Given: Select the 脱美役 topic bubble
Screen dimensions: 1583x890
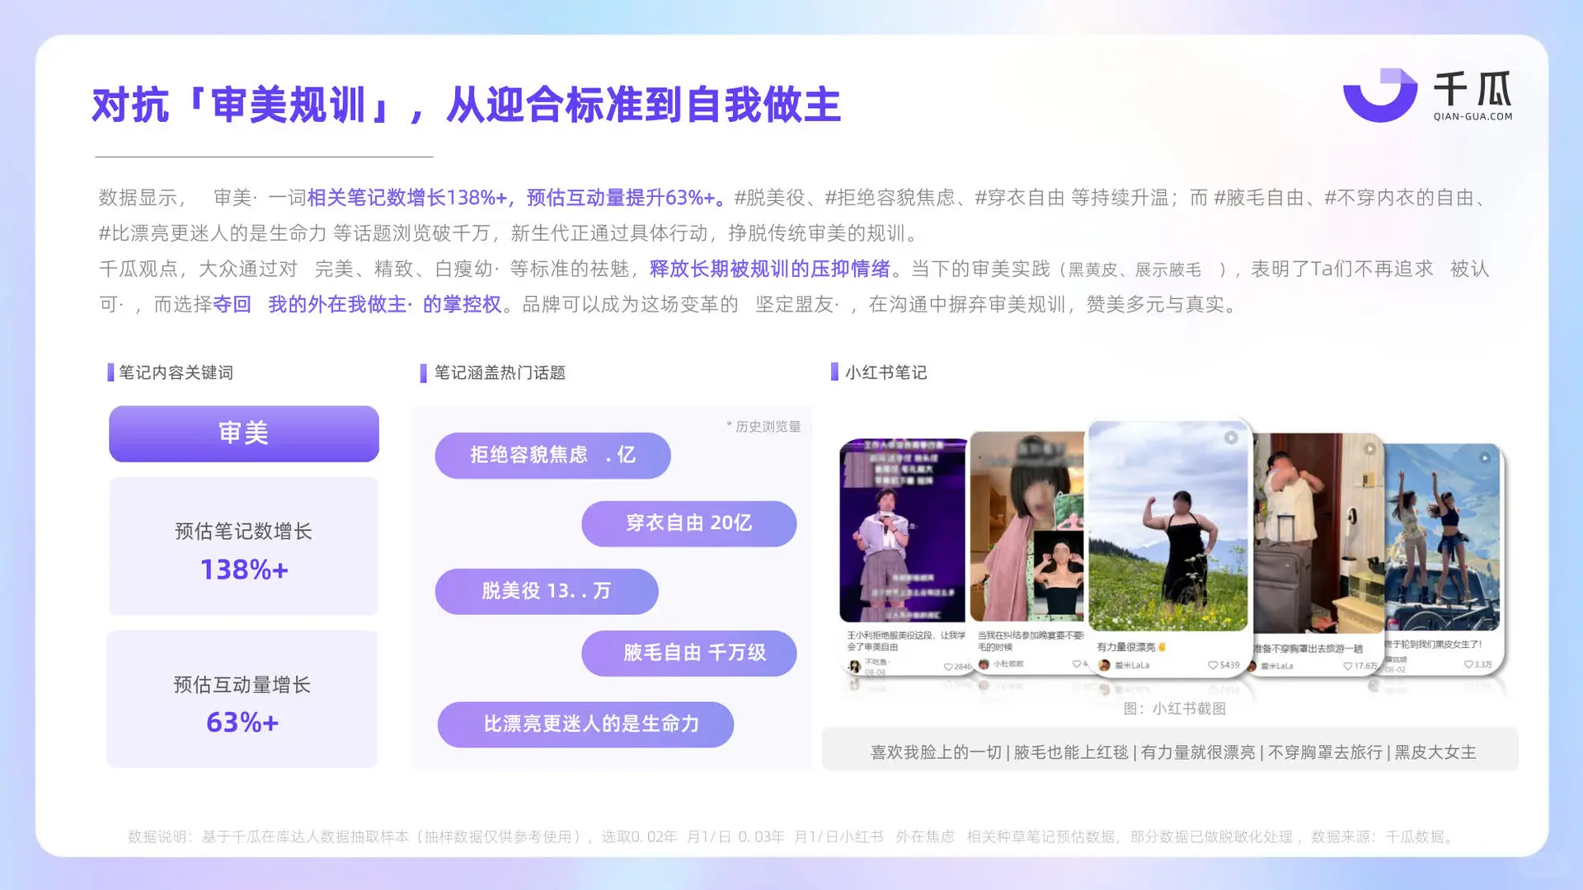Looking at the screenshot, I should click(546, 591).
